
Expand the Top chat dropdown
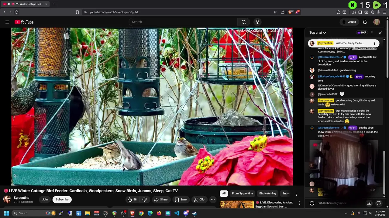pyautogui.click(x=318, y=33)
